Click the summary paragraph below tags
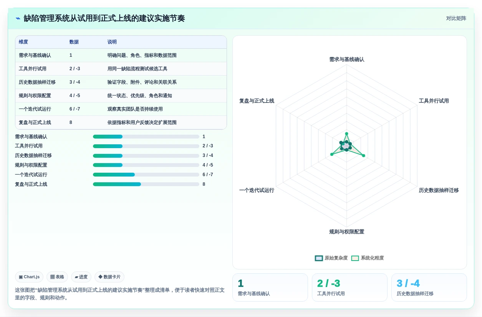Screen dimensions: 482x317 pyautogui.click(x=120, y=294)
